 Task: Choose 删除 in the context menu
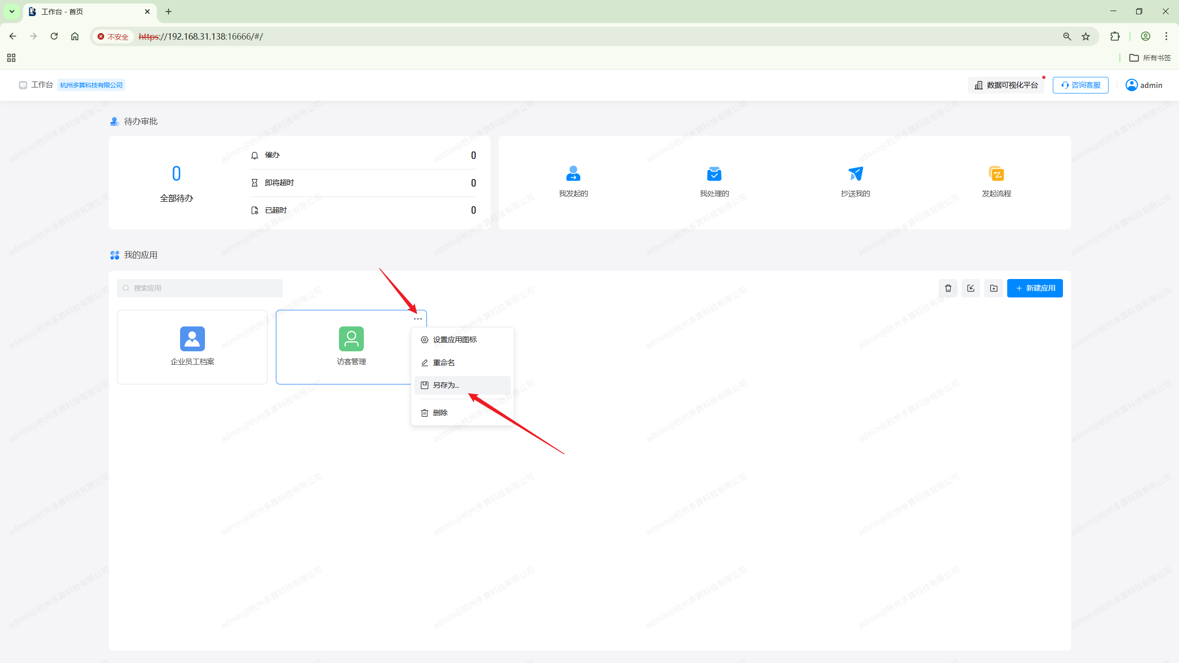click(x=440, y=413)
